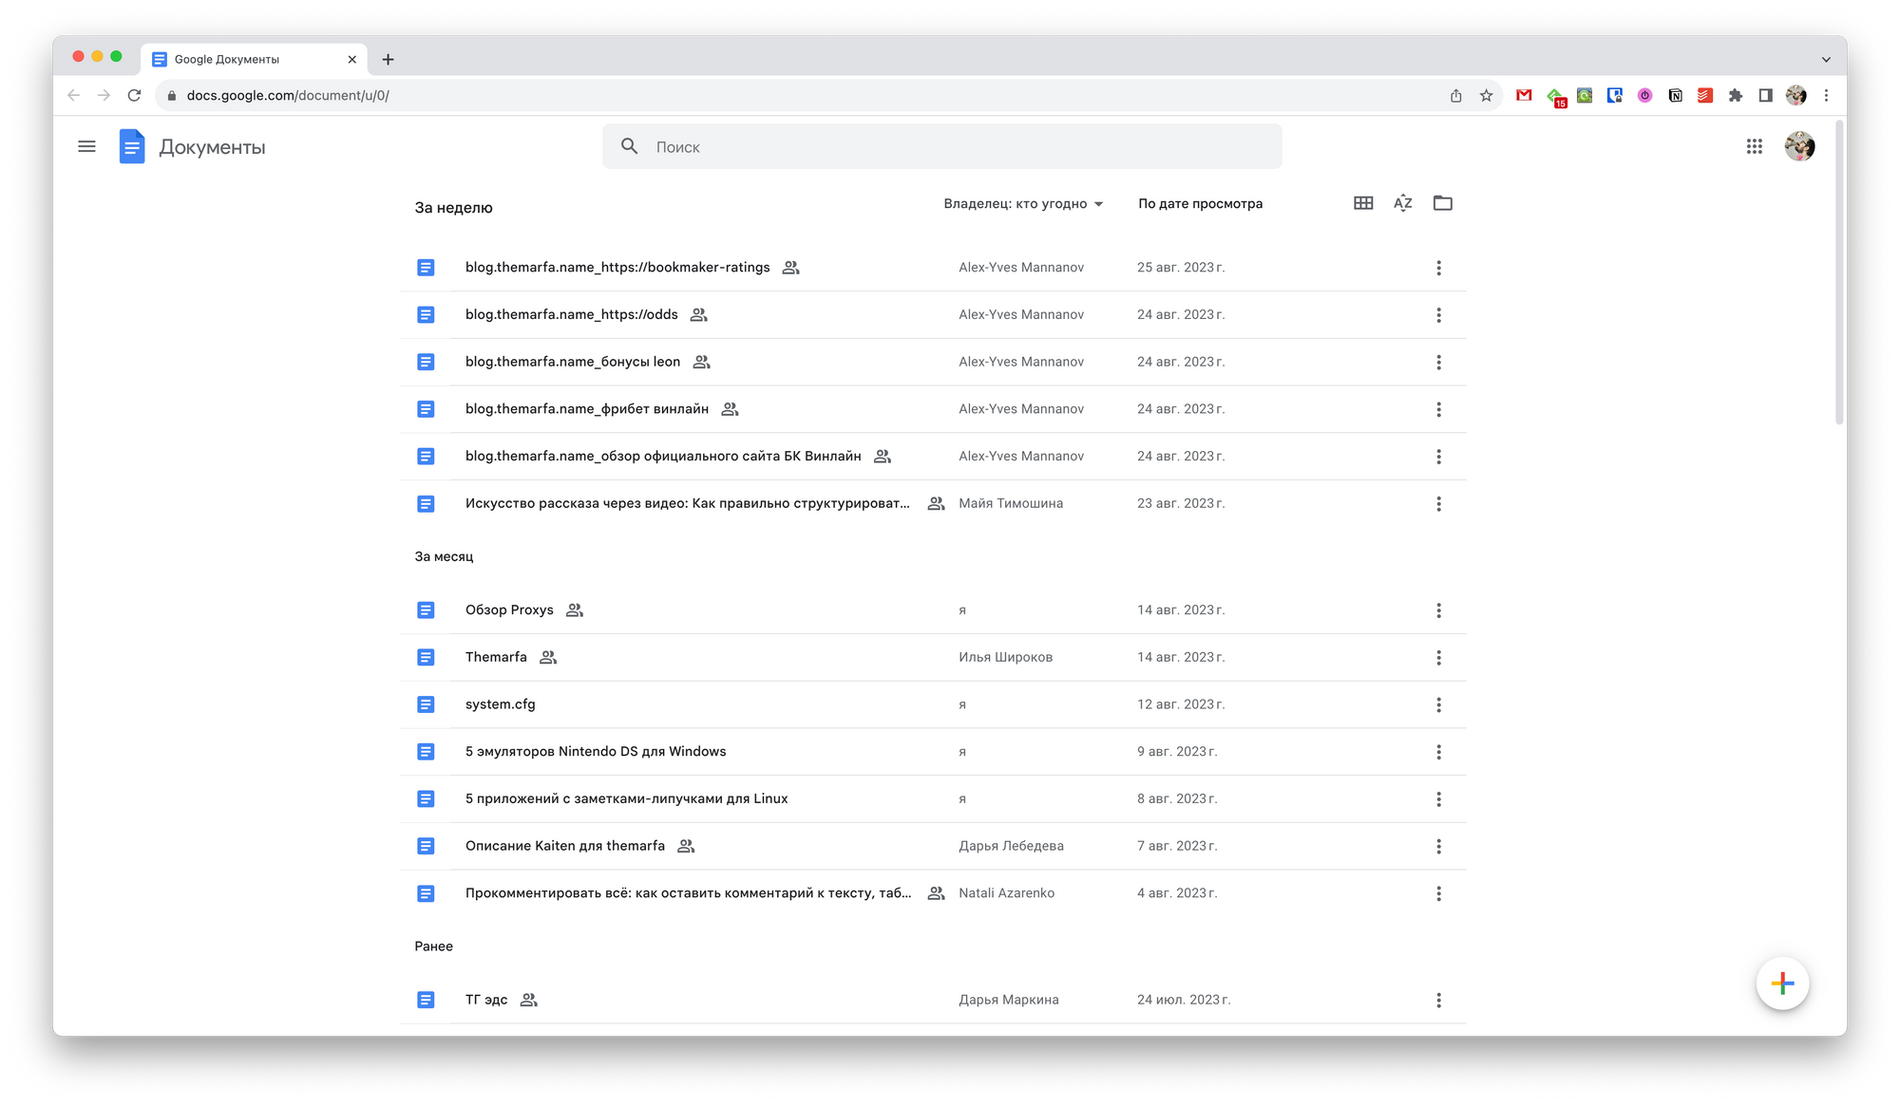The image size is (1900, 1106).
Task: Open more options for system.cfg
Action: click(x=1438, y=704)
